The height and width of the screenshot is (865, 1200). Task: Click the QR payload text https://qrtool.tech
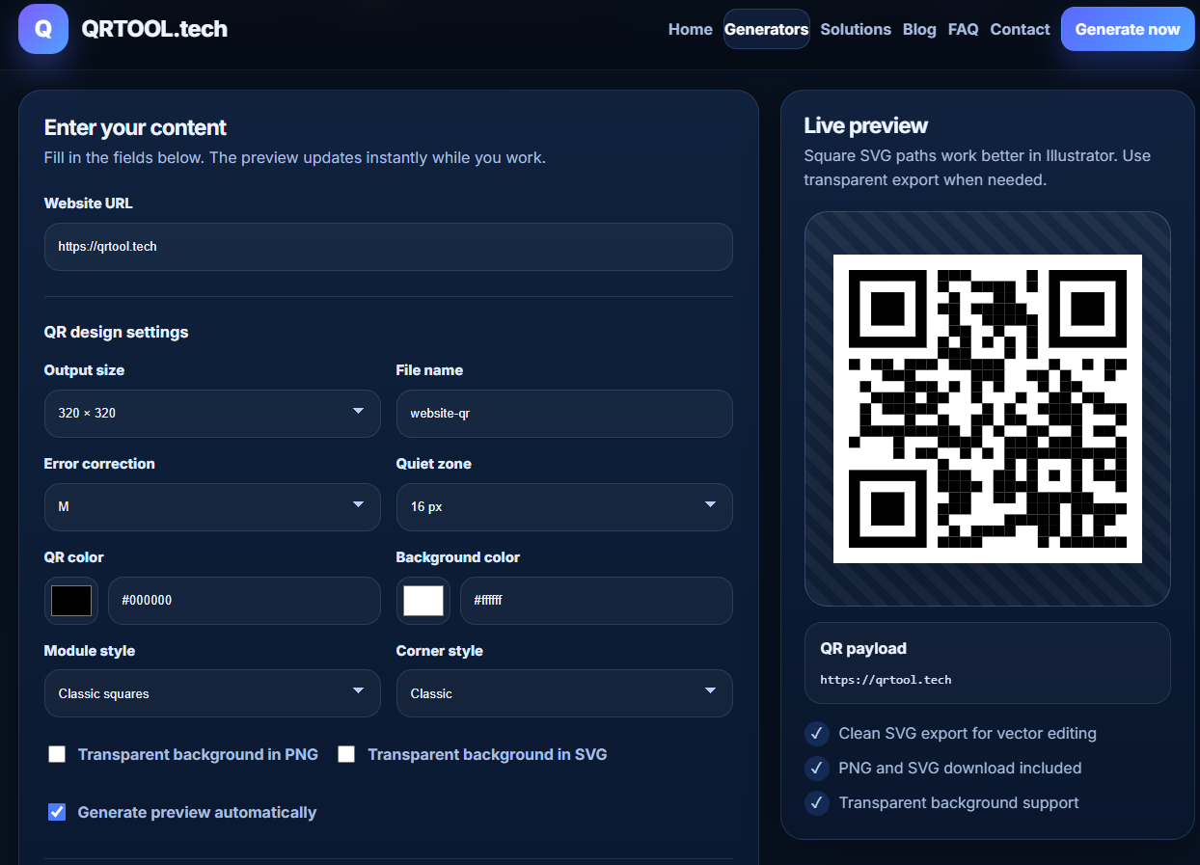tap(886, 680)
